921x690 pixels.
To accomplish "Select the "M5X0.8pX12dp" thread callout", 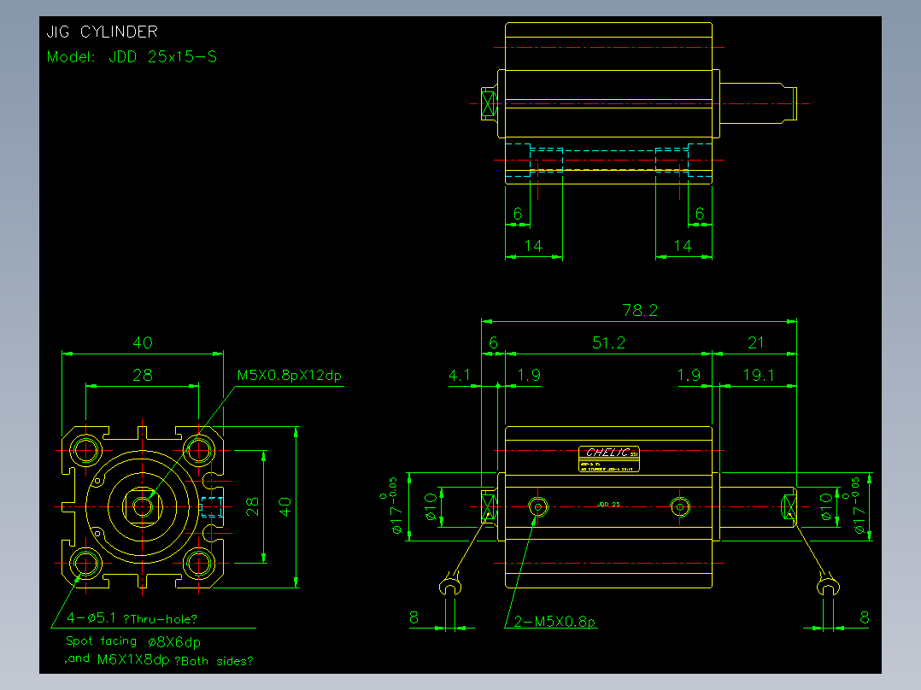I will (x=289, y=375).
